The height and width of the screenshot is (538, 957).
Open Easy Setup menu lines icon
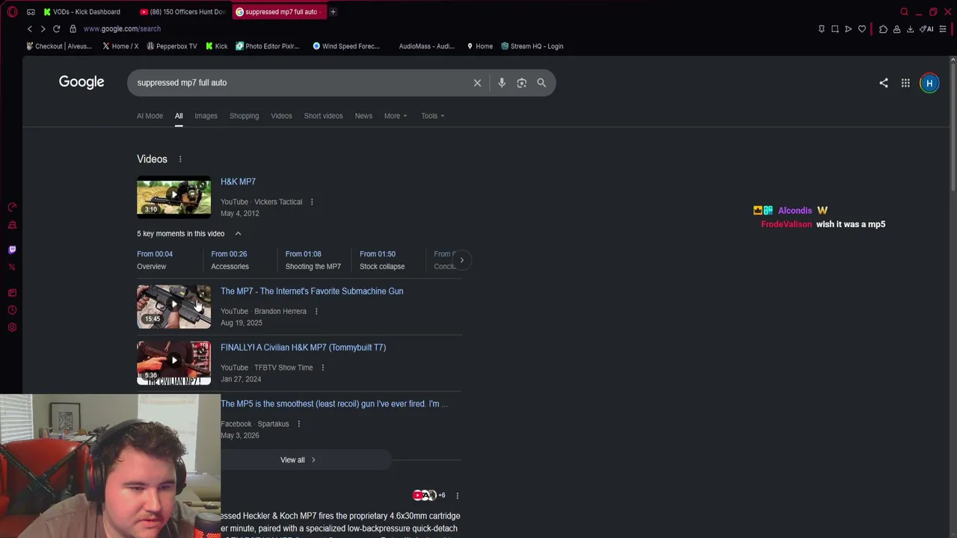943,29
